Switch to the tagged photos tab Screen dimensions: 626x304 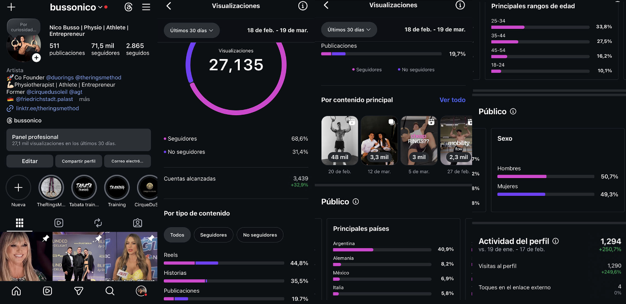137,223
